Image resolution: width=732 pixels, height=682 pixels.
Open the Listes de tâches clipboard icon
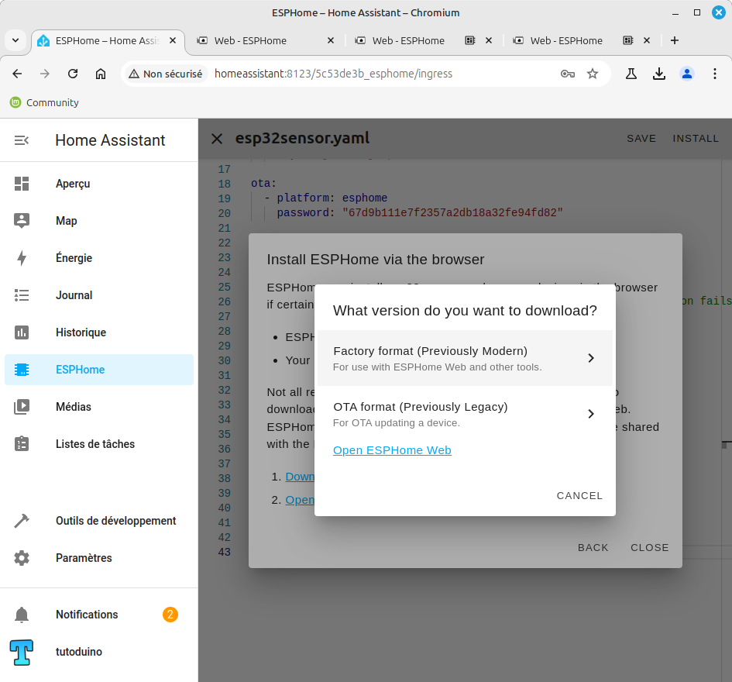pos(22,444)
